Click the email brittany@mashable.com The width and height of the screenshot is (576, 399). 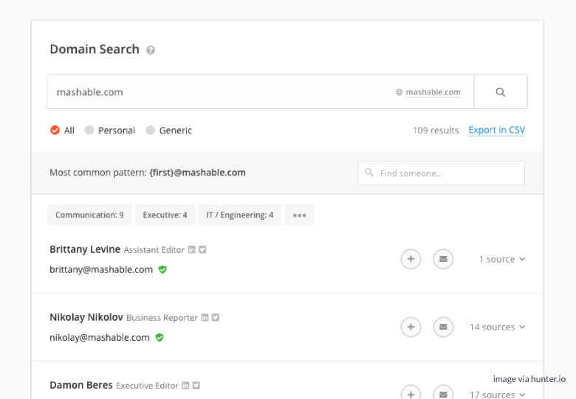click(101, 269)
